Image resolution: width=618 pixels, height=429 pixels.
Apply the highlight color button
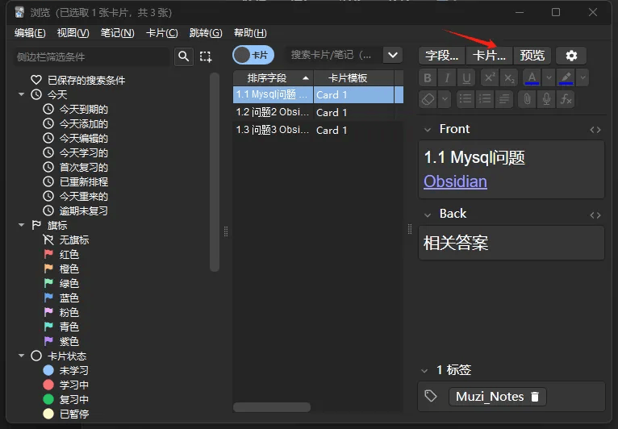click(x=566, y=77)
